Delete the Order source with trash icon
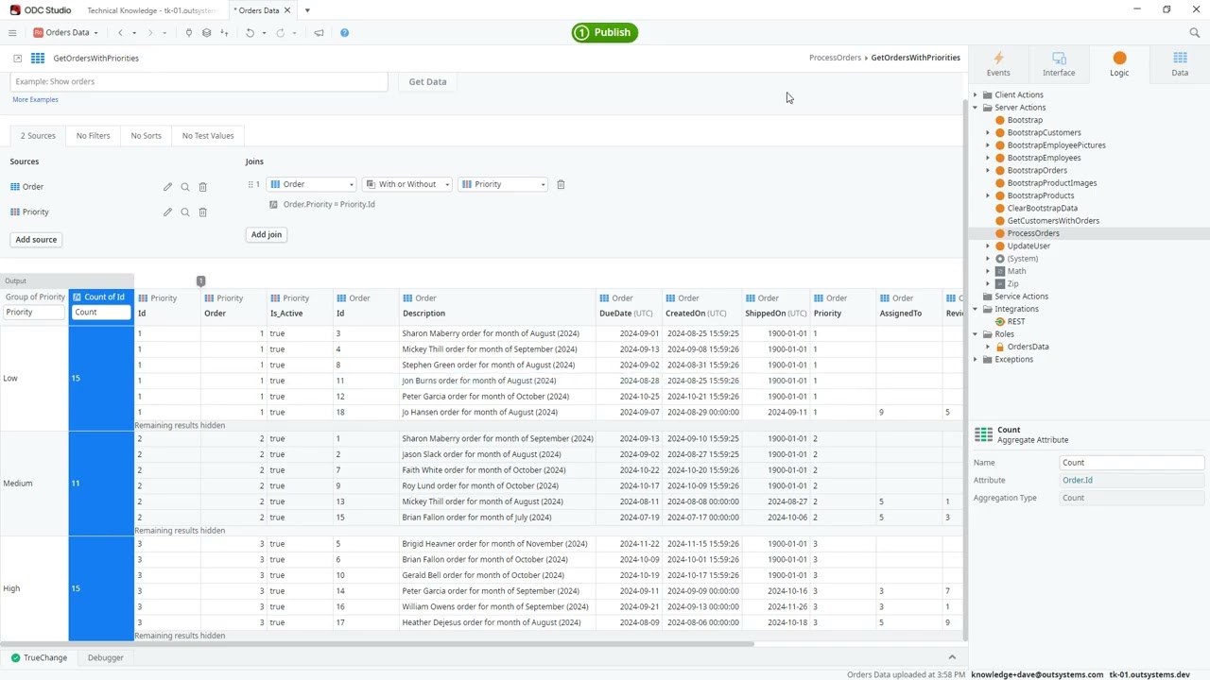 coord(202,187)
